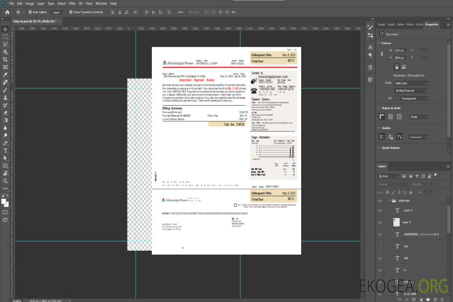This screenshot has height=302, width=453.
Task: Open the 16 Bits/Channel dropdown
Action: point(411,91)
